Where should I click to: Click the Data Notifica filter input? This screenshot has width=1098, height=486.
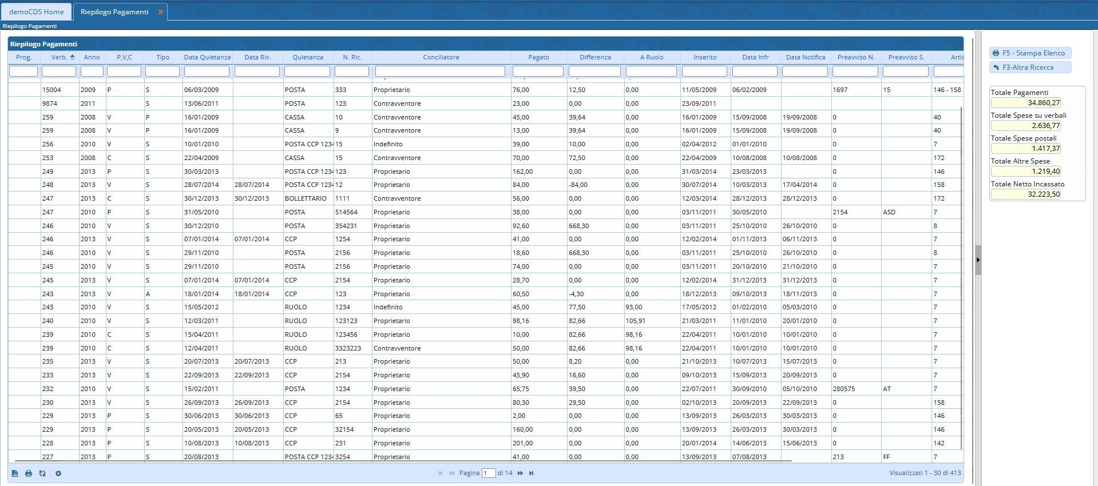[x=805, y=71]
